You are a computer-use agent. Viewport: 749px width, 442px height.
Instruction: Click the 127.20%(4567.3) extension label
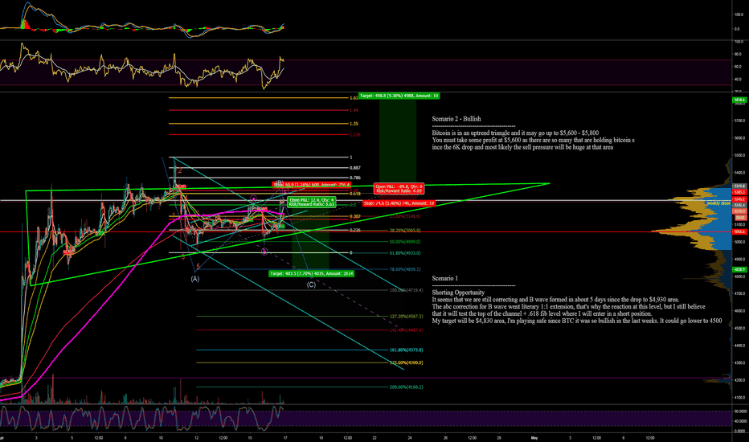(406, 317)
